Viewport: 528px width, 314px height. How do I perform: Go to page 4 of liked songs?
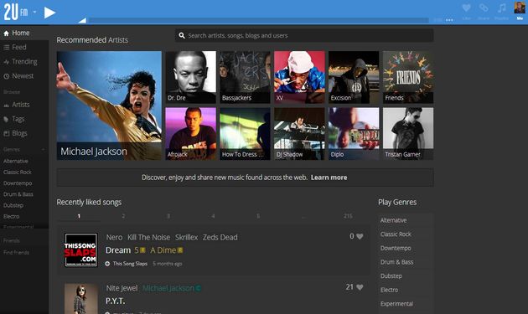tap(213, 216)
